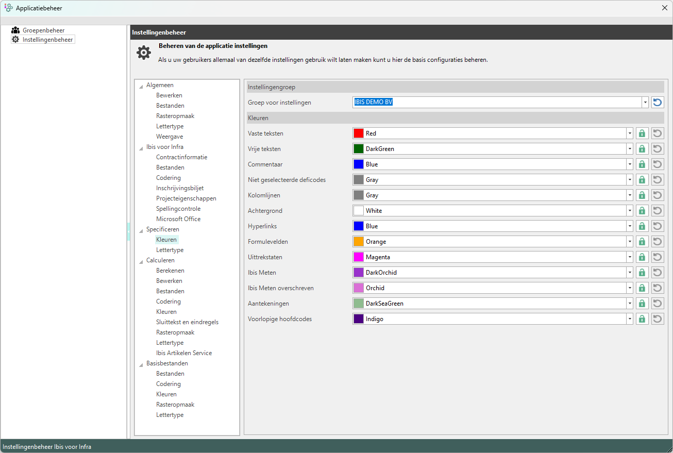Open the Microsoft Office settings page

(x=178, y=219)
